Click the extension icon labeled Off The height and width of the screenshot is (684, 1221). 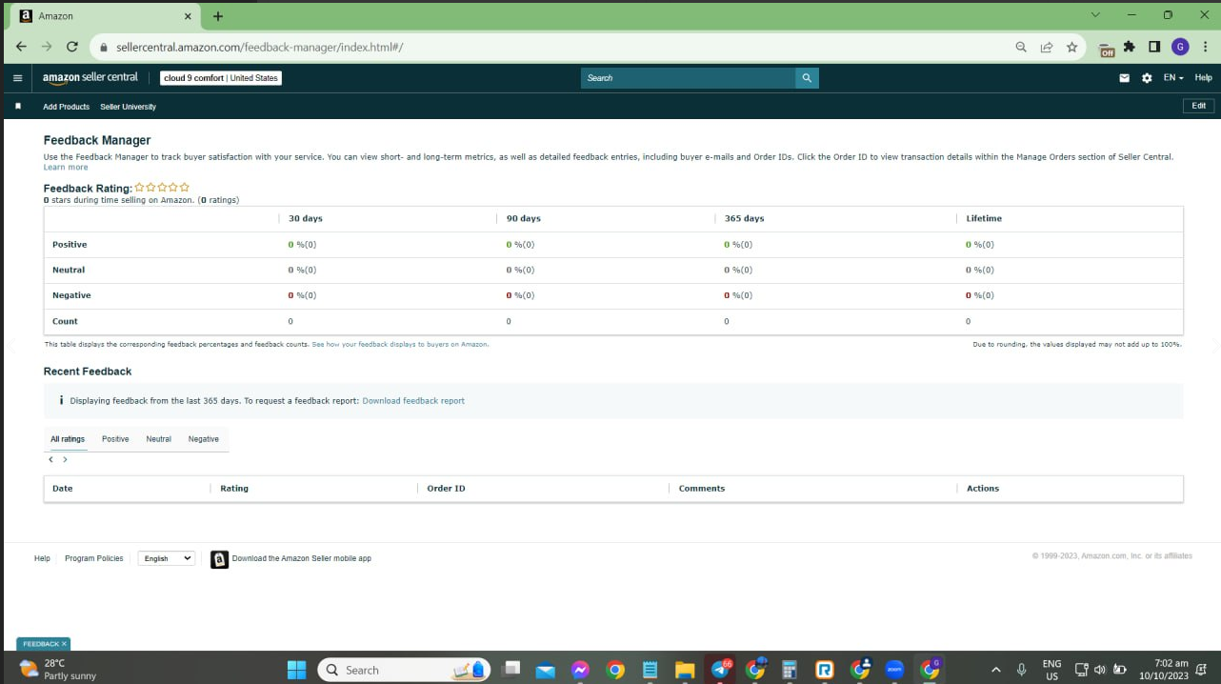[1107, 50]
